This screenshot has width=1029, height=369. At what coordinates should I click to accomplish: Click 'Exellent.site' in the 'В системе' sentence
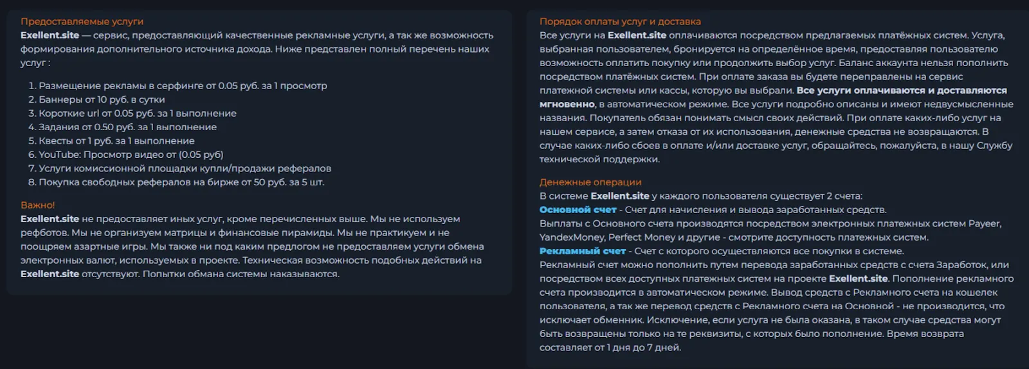click(620, 196)
